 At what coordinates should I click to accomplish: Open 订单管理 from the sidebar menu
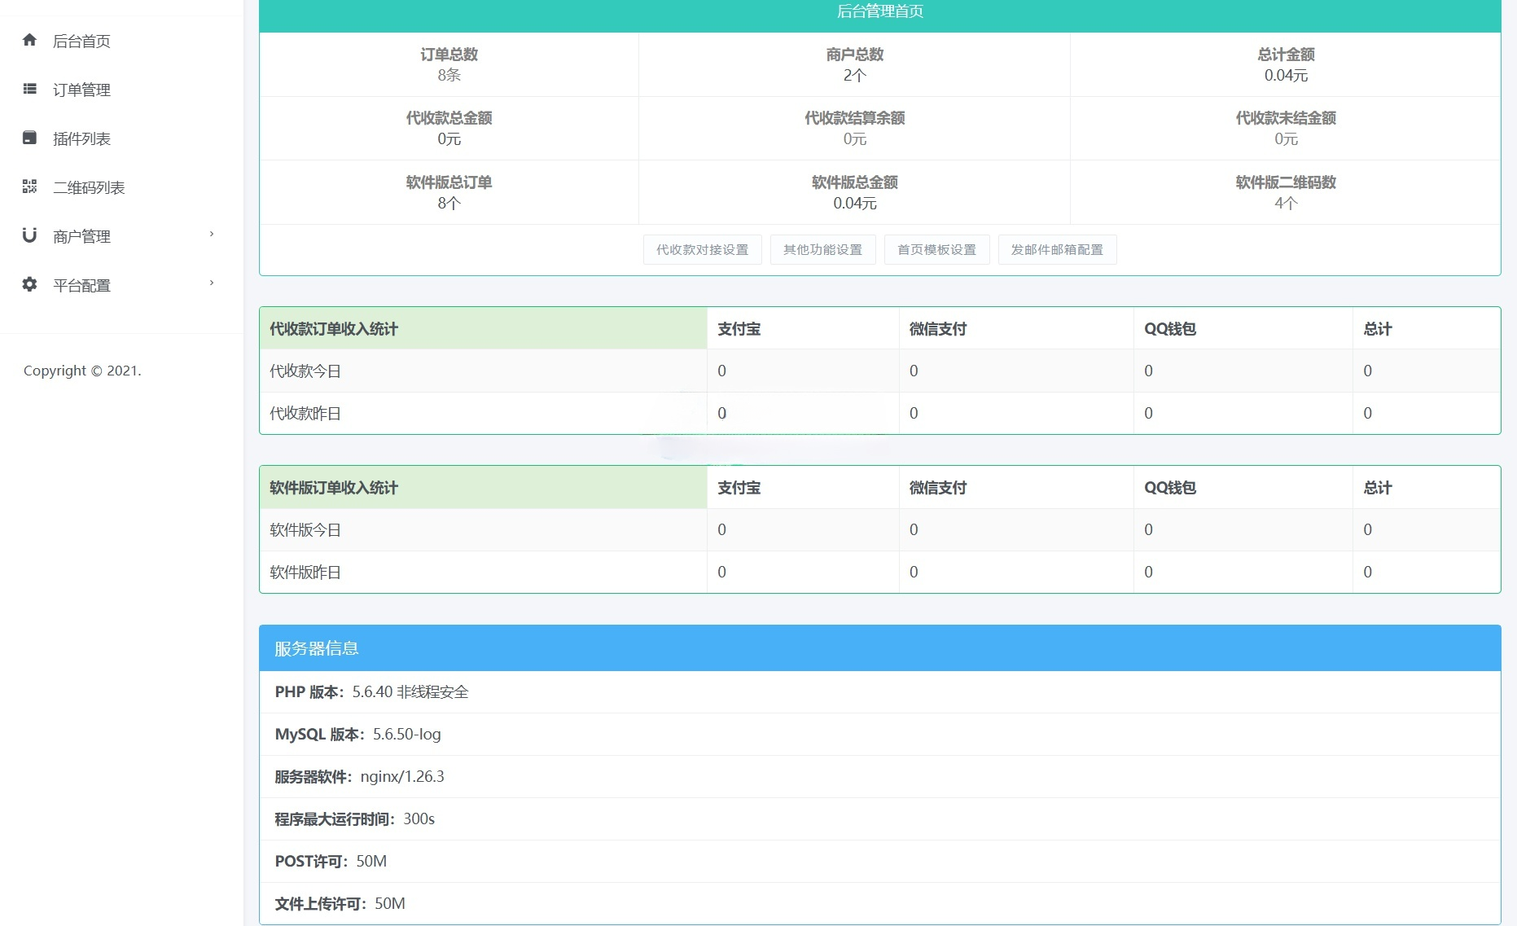coord(81,90)
